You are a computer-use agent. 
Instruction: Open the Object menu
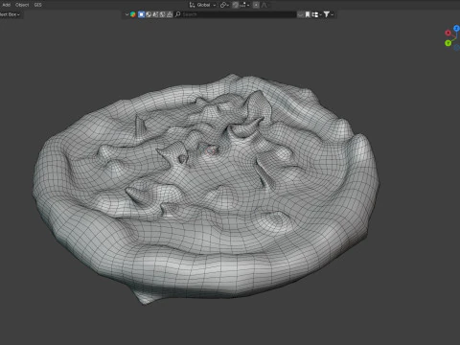pyautogui.click(x=22, y=5)
